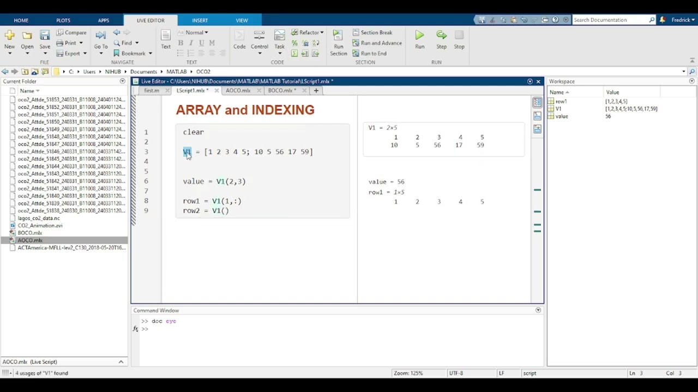Click the Comment percent icon

point(294,43)
